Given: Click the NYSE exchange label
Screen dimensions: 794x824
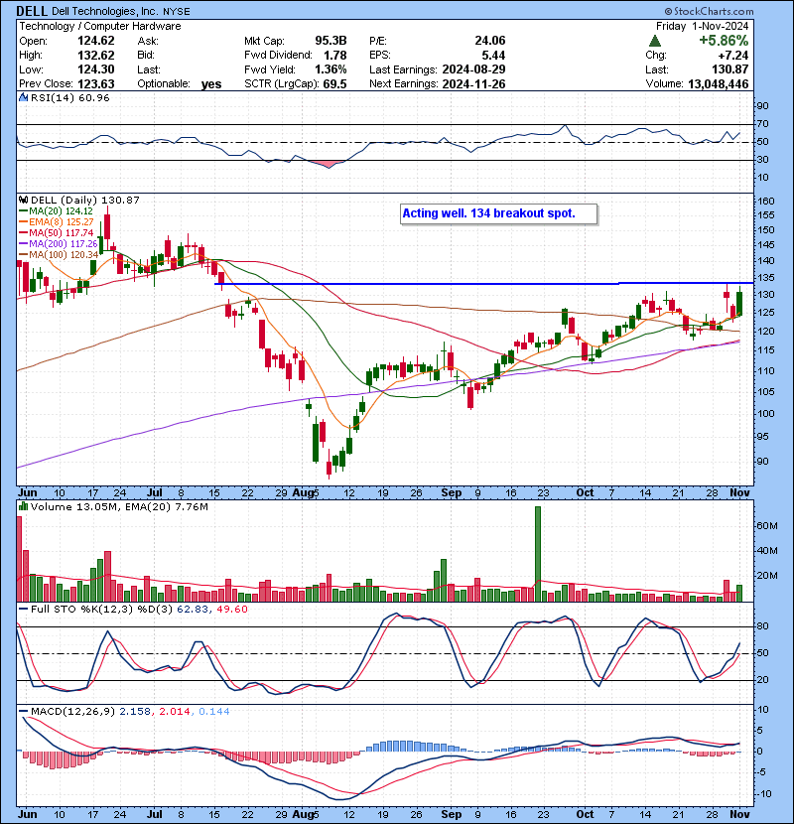Looking at the screenshot, I should tap(176, 12).
